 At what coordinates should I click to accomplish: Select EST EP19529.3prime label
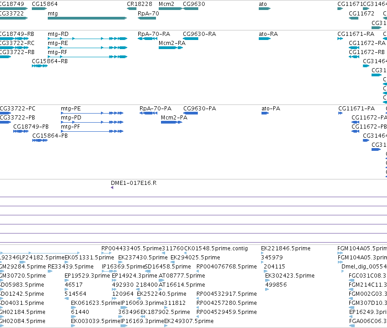coord(87,276)
